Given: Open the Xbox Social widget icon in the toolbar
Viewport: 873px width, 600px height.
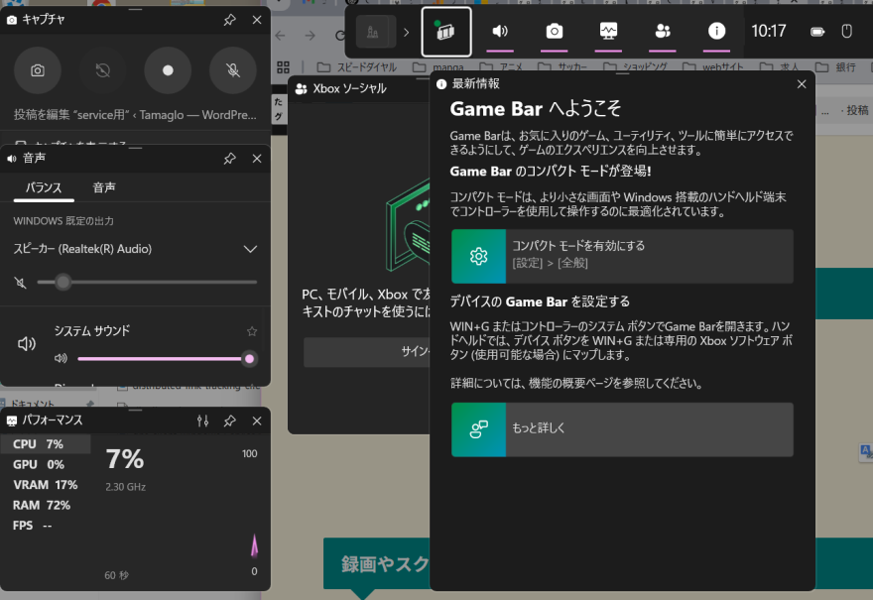Looking at the screenshot, I should pyautogui.click(x=662, y=31).
